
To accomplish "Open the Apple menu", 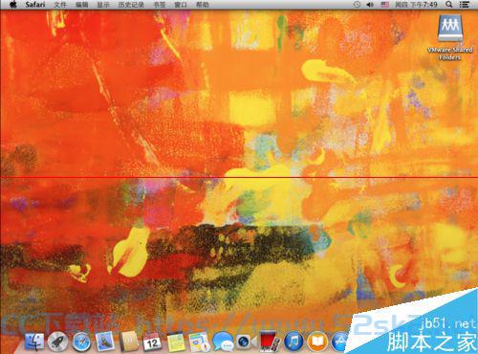I will (x=12, y=5).
